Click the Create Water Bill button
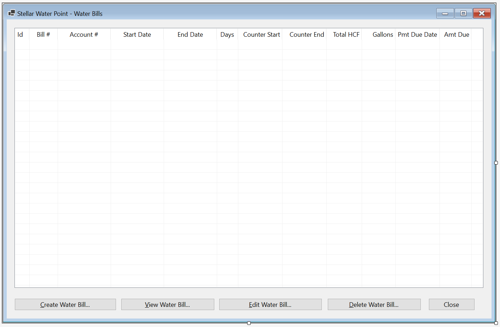 coord(65,304)
